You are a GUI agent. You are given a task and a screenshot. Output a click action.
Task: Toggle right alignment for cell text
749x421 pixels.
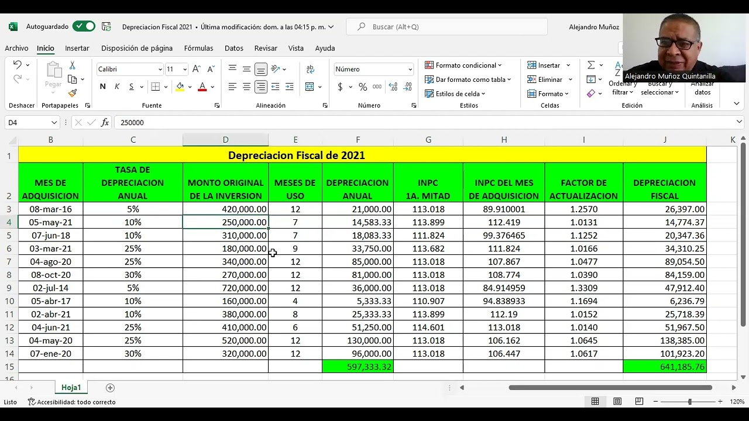[x=261, y=87]
